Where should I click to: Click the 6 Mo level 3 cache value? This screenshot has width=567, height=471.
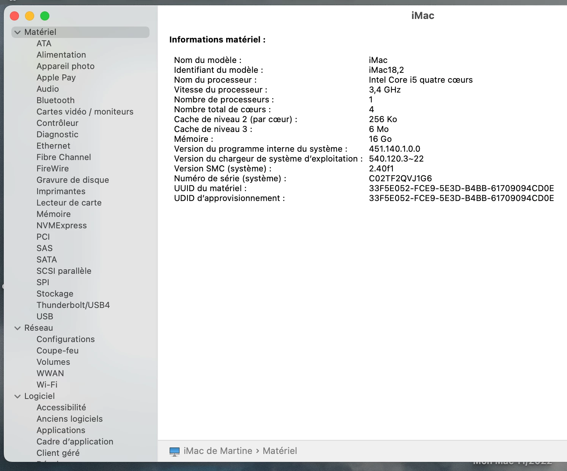tap(379, 129)
